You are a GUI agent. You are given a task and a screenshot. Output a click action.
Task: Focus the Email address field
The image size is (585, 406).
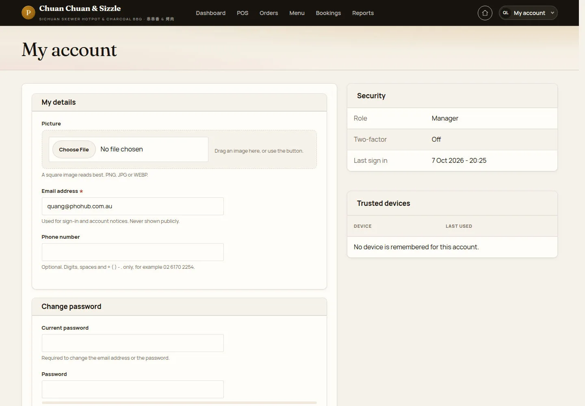[x=132, y=206]
